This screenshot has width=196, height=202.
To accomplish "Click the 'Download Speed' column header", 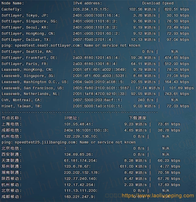I will click(x=158, y=3).
